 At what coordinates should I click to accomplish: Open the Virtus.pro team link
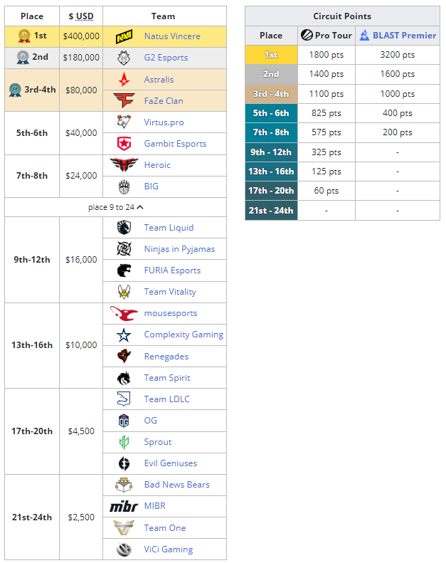click(164, 122)
